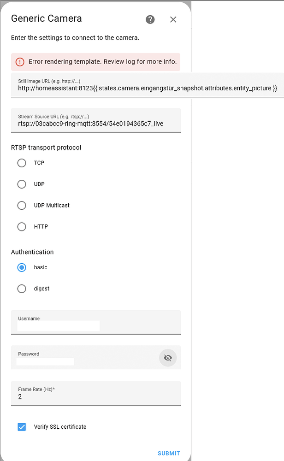Open the help icon in the dialog header
Image resolution: width=284 pixels, height=461 pixels.
point(150,19)
